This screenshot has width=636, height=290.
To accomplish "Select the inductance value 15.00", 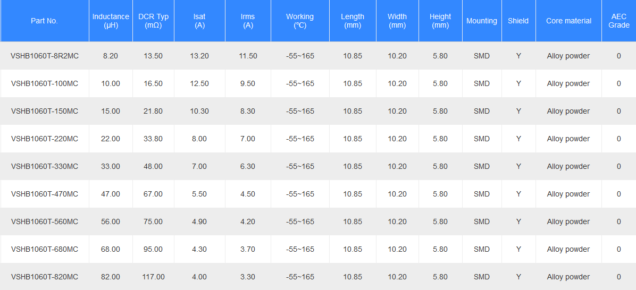I will (111, 111).
